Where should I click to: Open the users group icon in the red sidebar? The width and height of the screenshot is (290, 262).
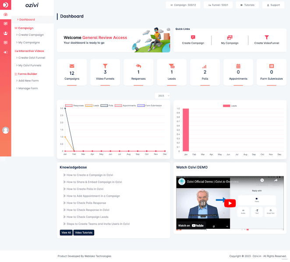pyautogui.click(x=6, y=33)
